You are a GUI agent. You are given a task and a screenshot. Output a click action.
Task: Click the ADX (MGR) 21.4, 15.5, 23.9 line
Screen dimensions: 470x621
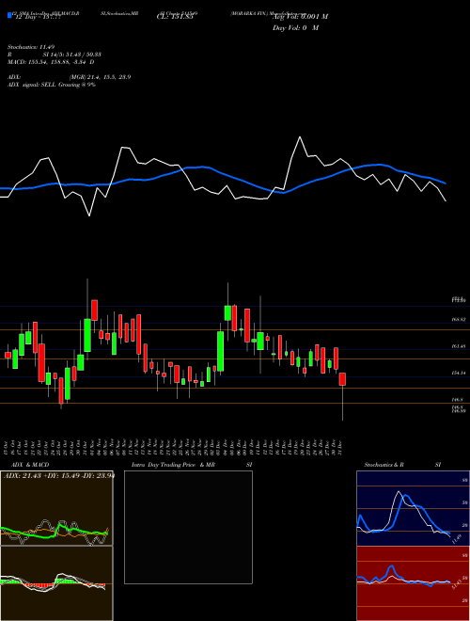(x=69, y=77)
